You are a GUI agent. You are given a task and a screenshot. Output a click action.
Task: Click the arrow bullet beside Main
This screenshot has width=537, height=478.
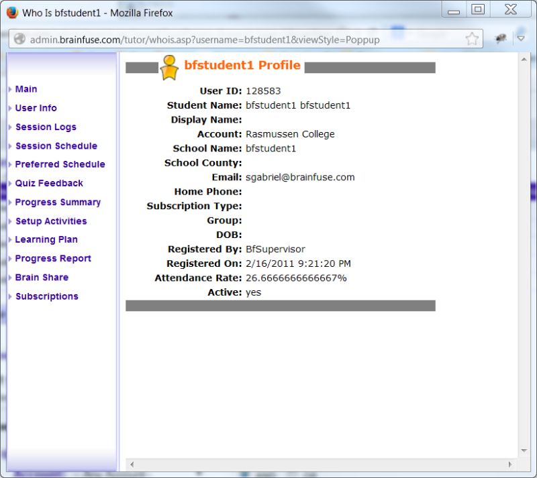10,89
